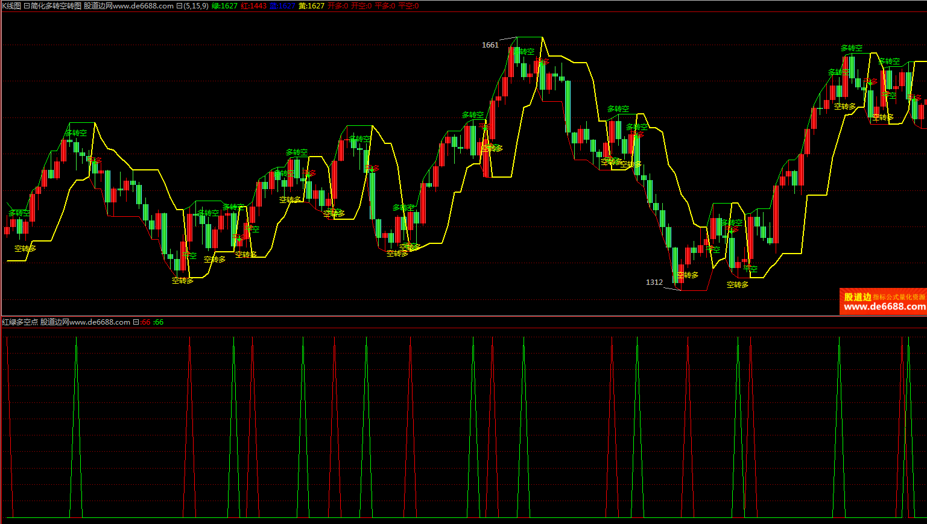The width and height of the screenshot is (927, 524).
Task: Open the 股道边 www.de6688.com red banner
Action: pyautogui.click(x=883, y=302)
